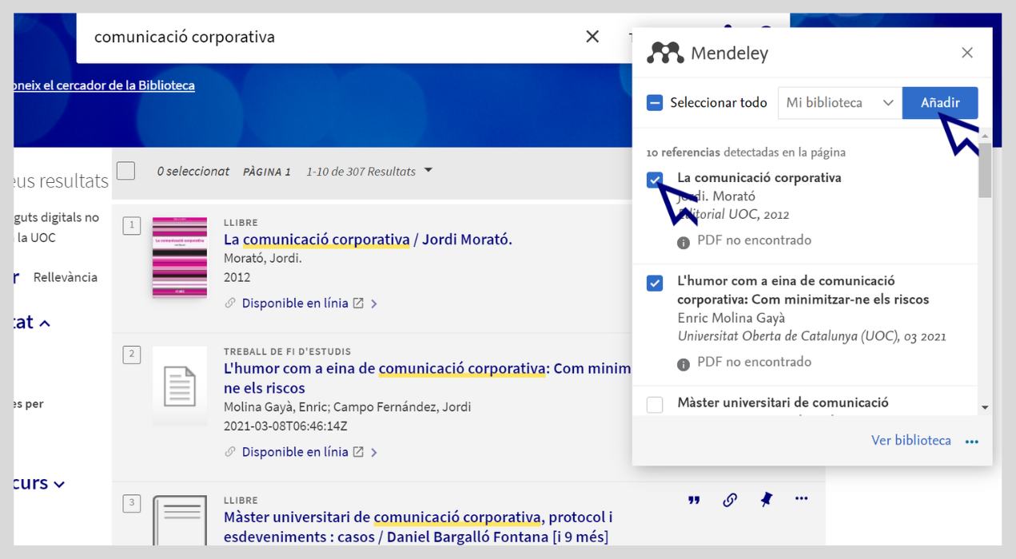
Task: Click citation quote icon on result 3
Action: coord(694,500)
